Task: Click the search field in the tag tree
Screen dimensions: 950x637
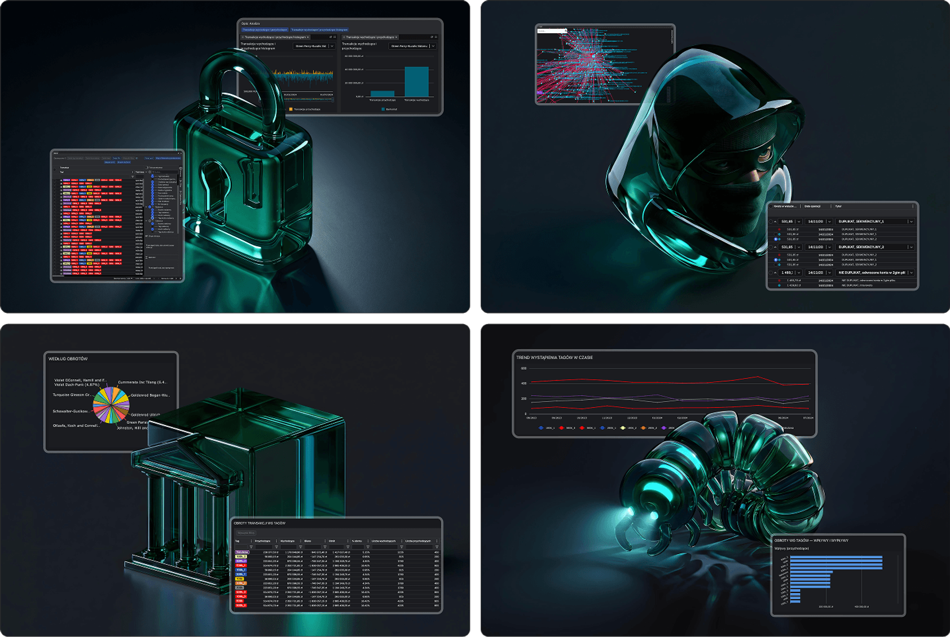Action: pos(165,172)
